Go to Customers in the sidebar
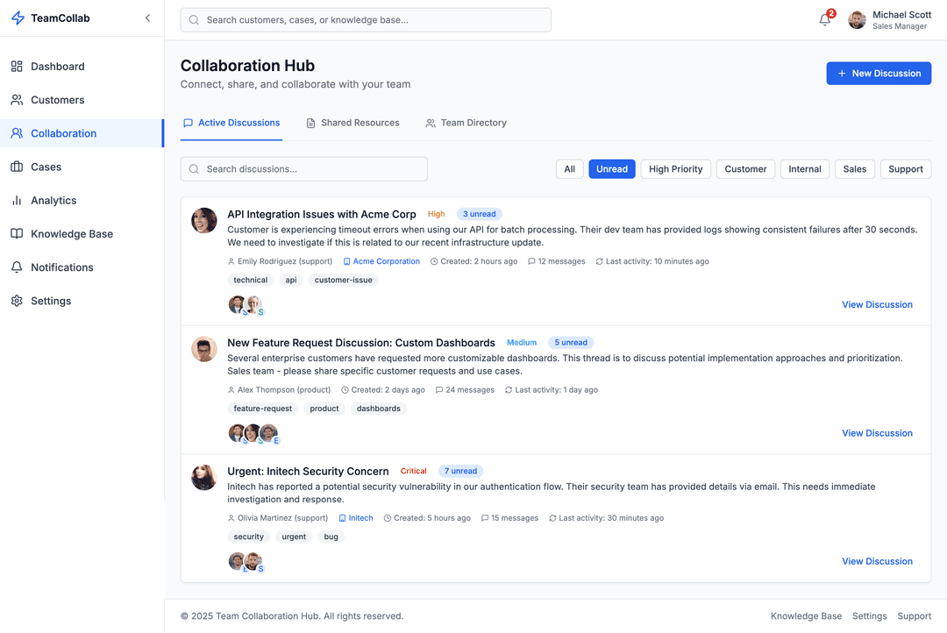 point(58,100)
